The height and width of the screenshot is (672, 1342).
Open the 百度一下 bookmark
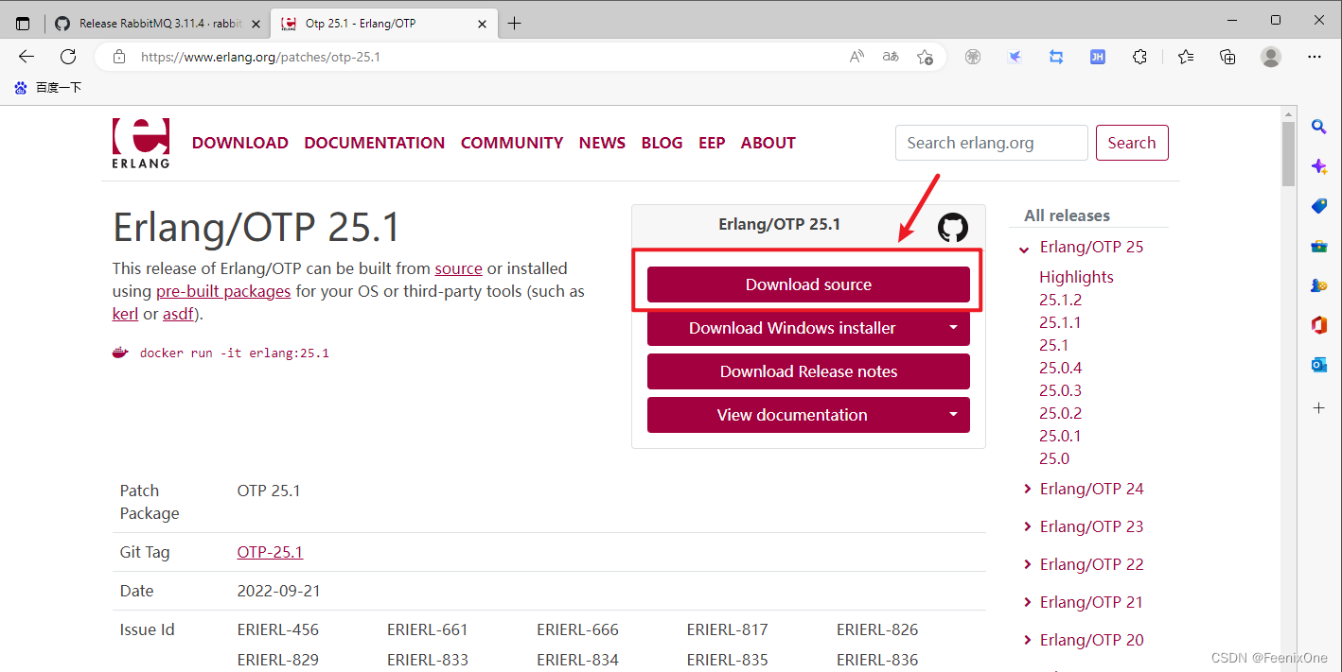[x=47, y=87]
